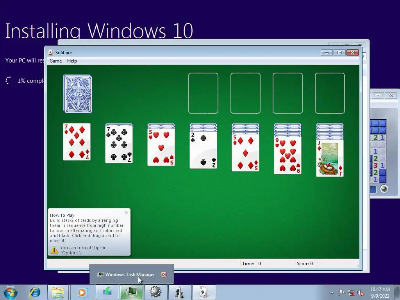Click the Task Manager taskbar button
The width and height of the screenshot is (400, 300).
pos(131,292)
